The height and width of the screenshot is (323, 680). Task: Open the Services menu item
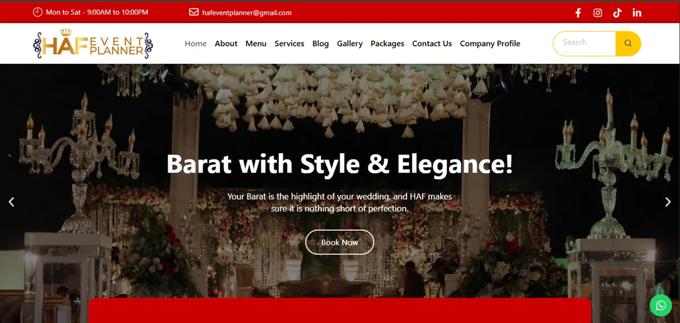290,44
